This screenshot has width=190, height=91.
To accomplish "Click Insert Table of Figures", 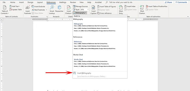I will [106, 7].
